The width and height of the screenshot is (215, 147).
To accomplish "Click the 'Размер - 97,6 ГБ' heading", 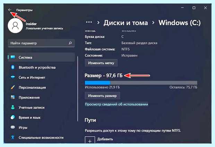I will pos(104,76).
